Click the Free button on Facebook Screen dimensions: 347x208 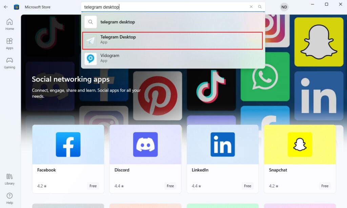(93, 186)
